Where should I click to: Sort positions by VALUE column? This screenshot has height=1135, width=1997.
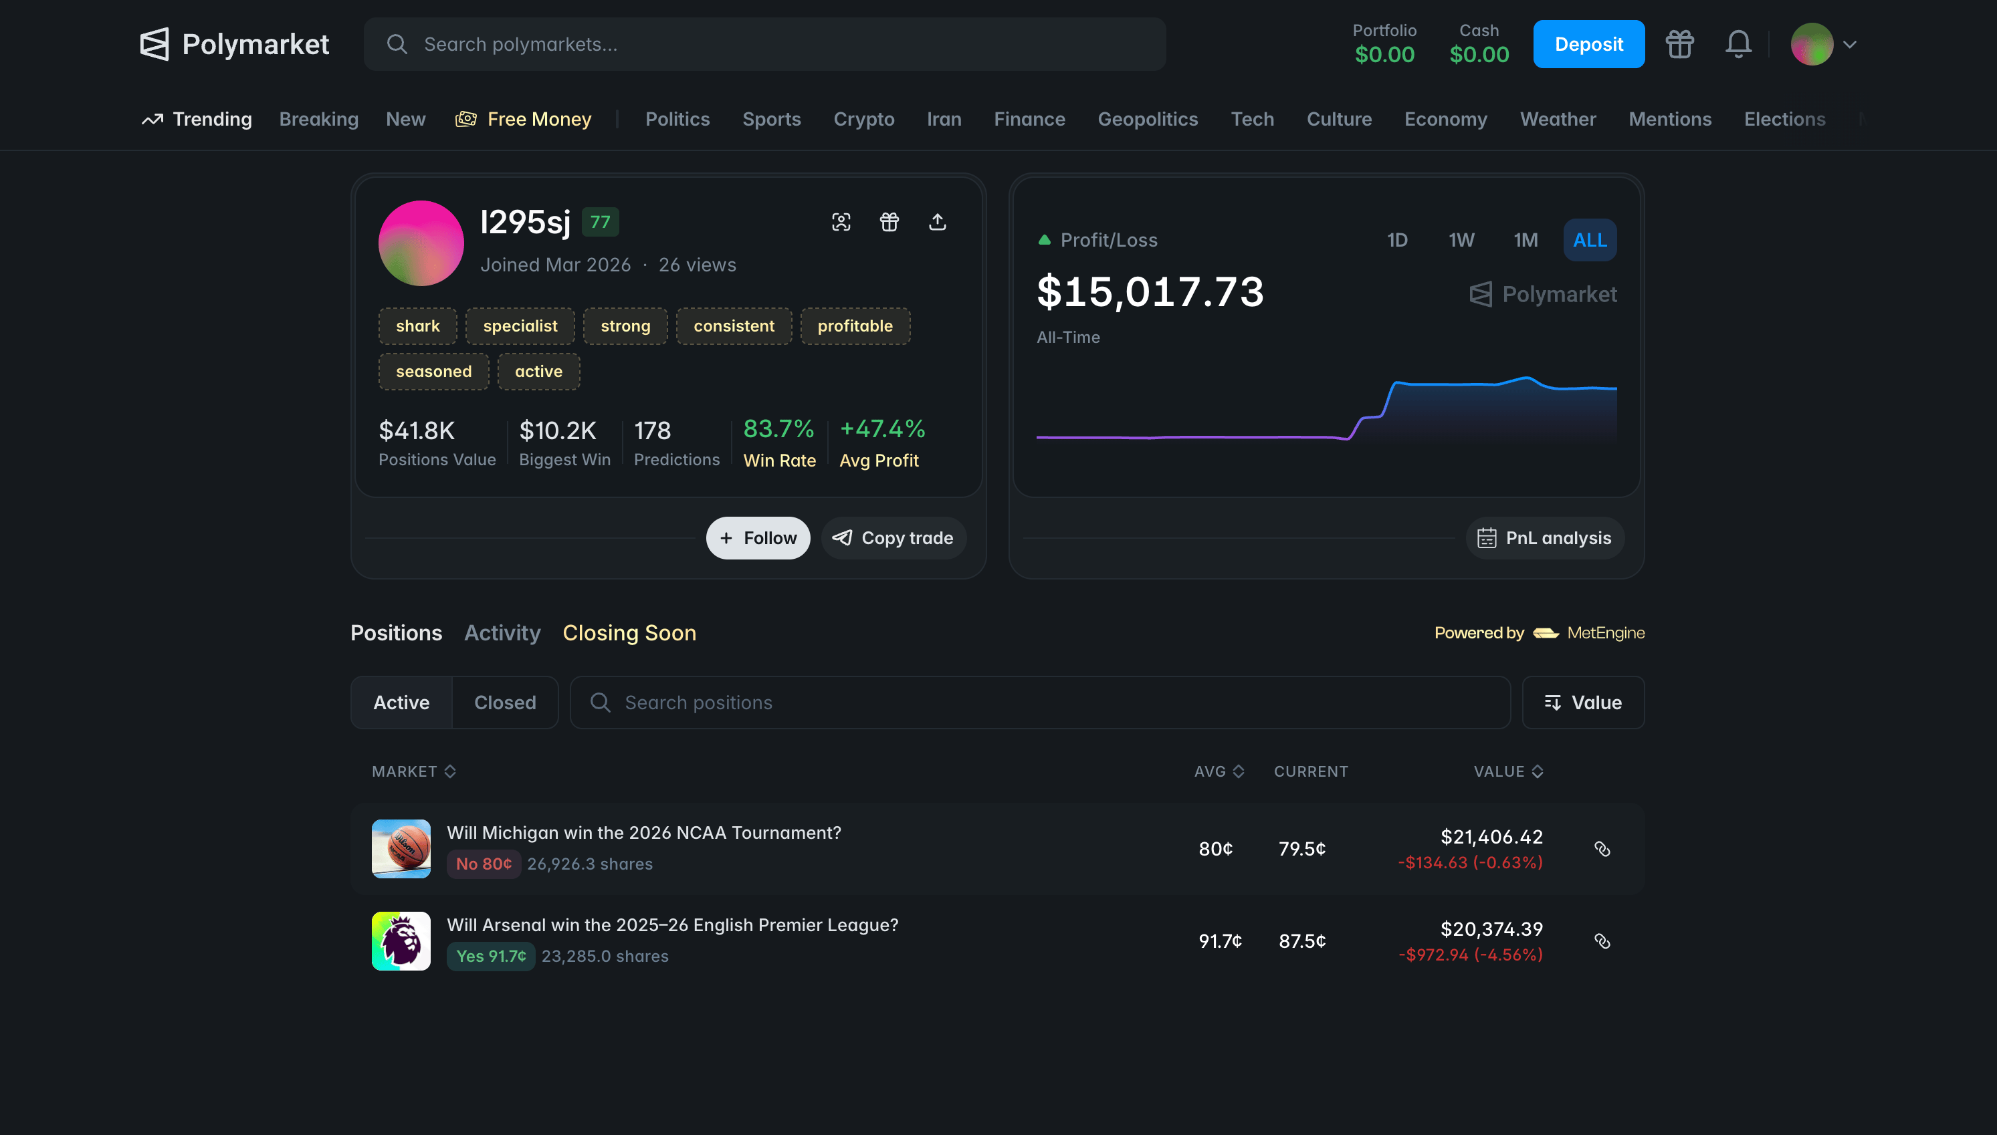(x=1508, y=772)
